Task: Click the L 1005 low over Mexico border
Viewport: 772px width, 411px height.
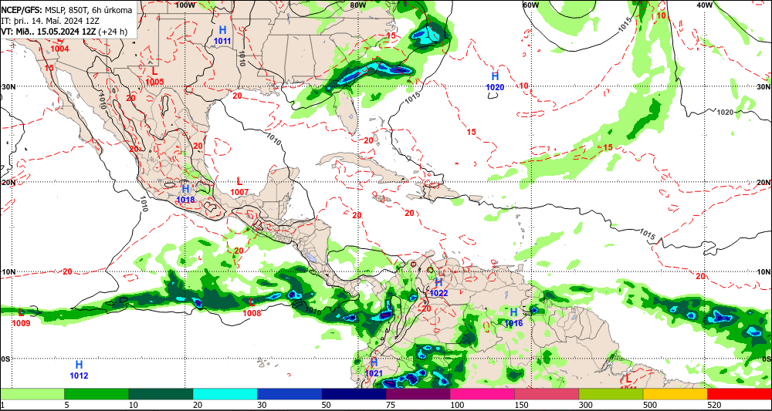Action: pos(154,76)
